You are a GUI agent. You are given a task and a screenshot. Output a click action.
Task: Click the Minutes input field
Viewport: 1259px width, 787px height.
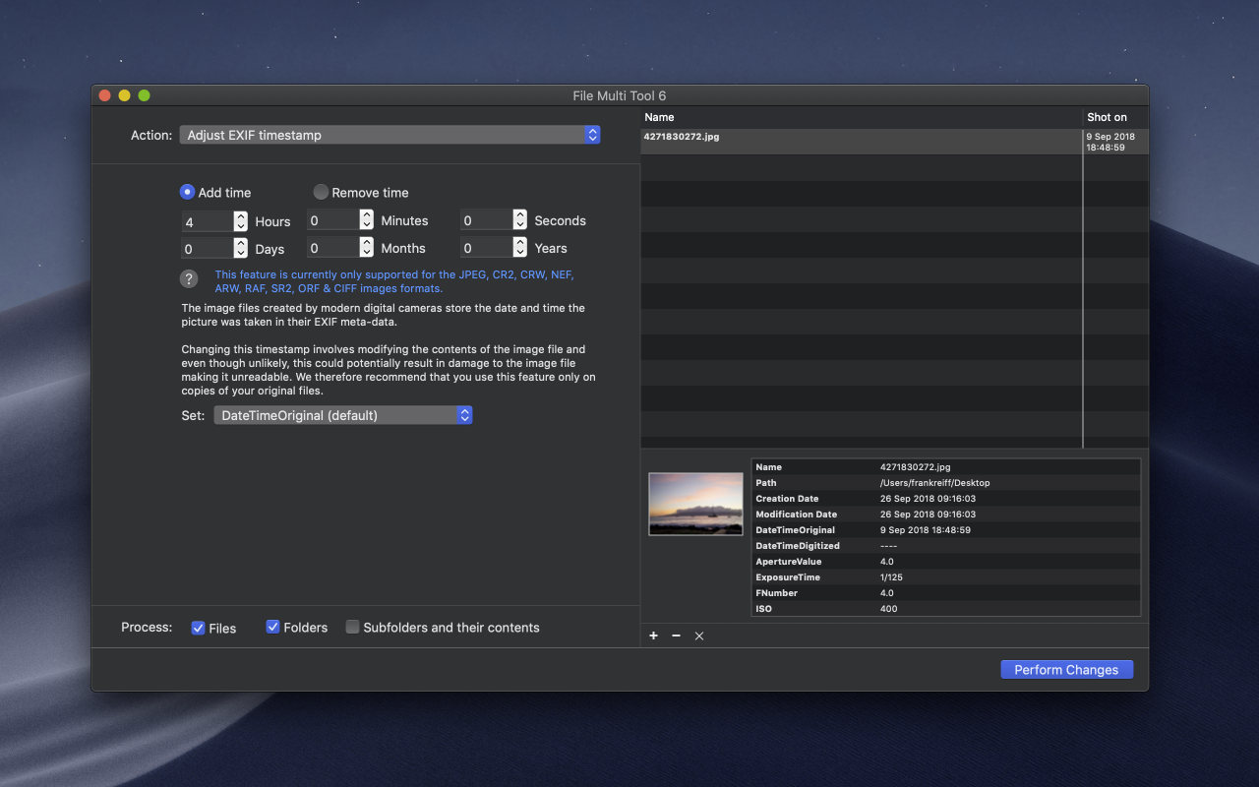click(x=333, y=221)
